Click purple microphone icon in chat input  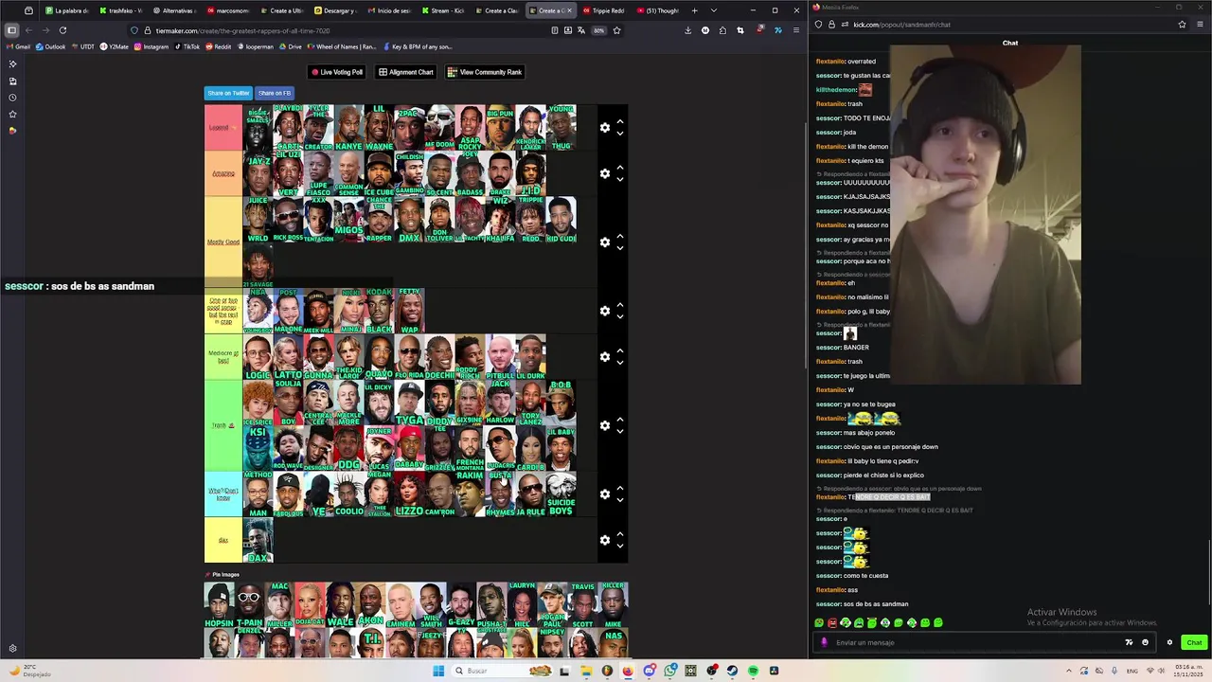click(x=824, y=642)
